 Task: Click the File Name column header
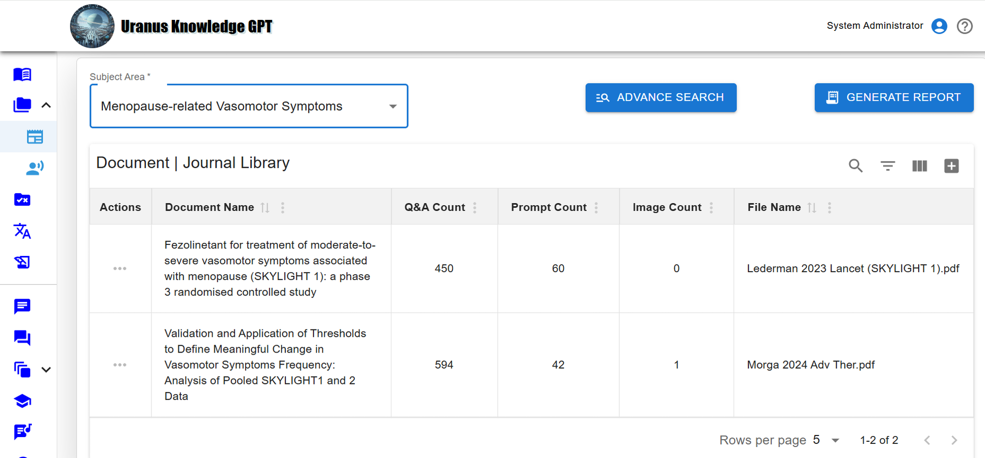(x=774, y=207)
